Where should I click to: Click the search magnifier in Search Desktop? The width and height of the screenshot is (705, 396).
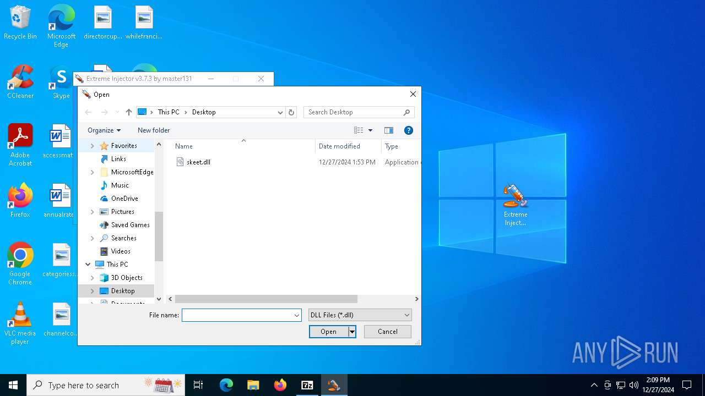[x=406, y=112]
